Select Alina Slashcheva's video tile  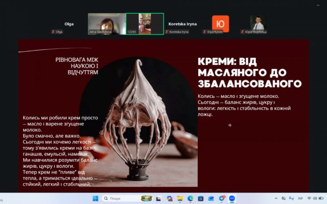click(x=107, y=24)
